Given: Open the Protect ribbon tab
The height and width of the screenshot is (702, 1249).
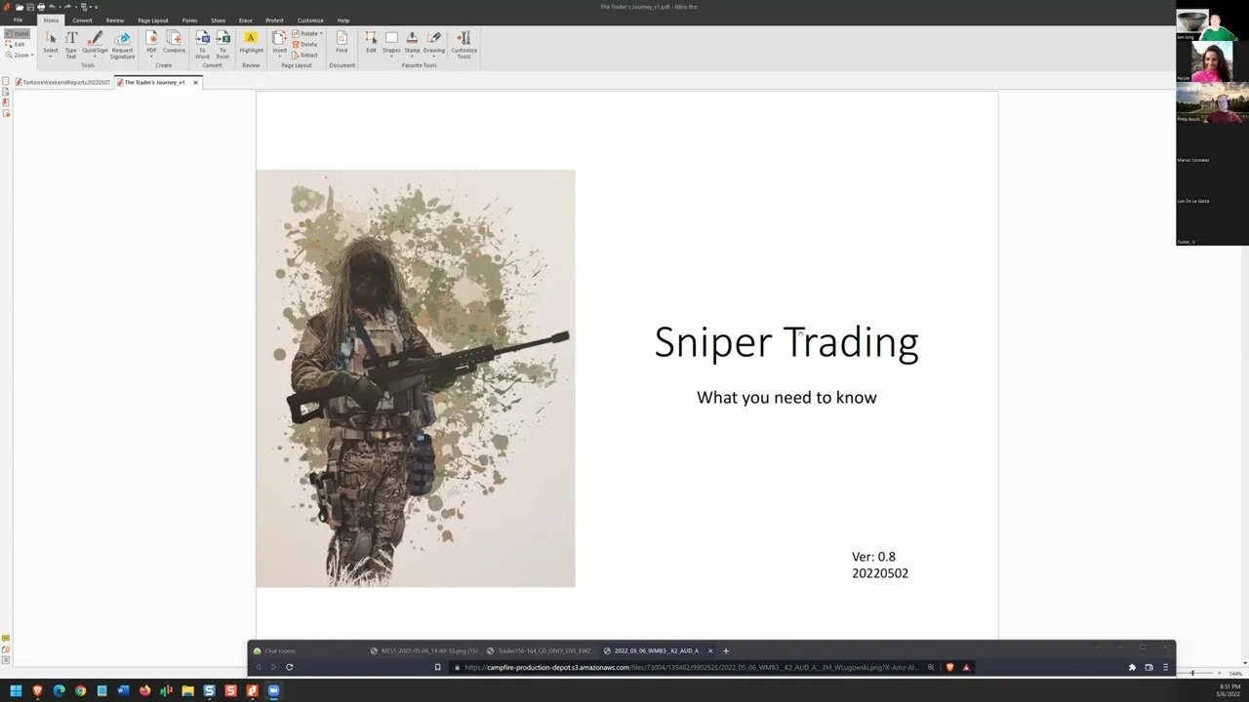Looking at the screenshot, I should (x=274, y=19).
